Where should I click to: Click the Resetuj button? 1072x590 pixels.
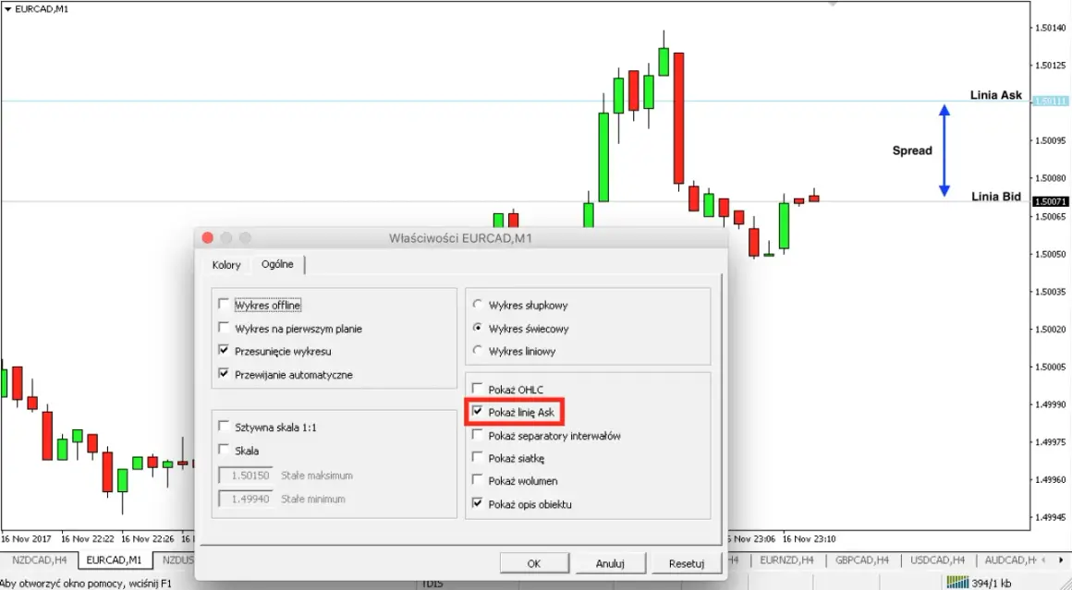pos(687,563)
